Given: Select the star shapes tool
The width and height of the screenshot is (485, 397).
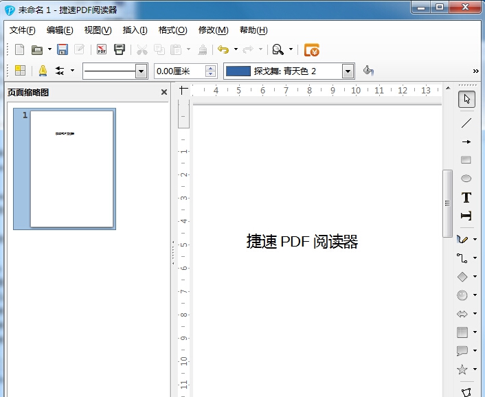Looking at the screenshot, I should [x=462, y=369].
